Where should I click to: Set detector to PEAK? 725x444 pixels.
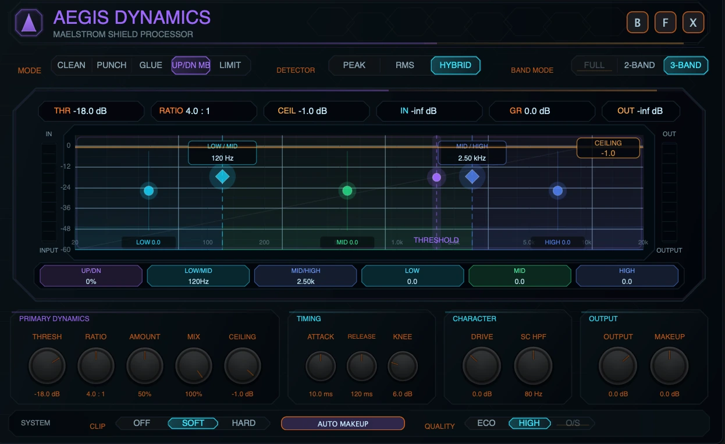tap(354, 65)
